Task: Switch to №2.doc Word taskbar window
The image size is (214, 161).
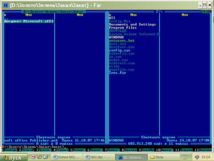Action: pyautogui.click(x=99, y=157)
